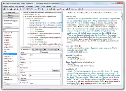Viewport: 126px width, 91px height.
Task: Click the LemmaSign input field containing sans
Action: pyautogui.click(x=45, y=55)
